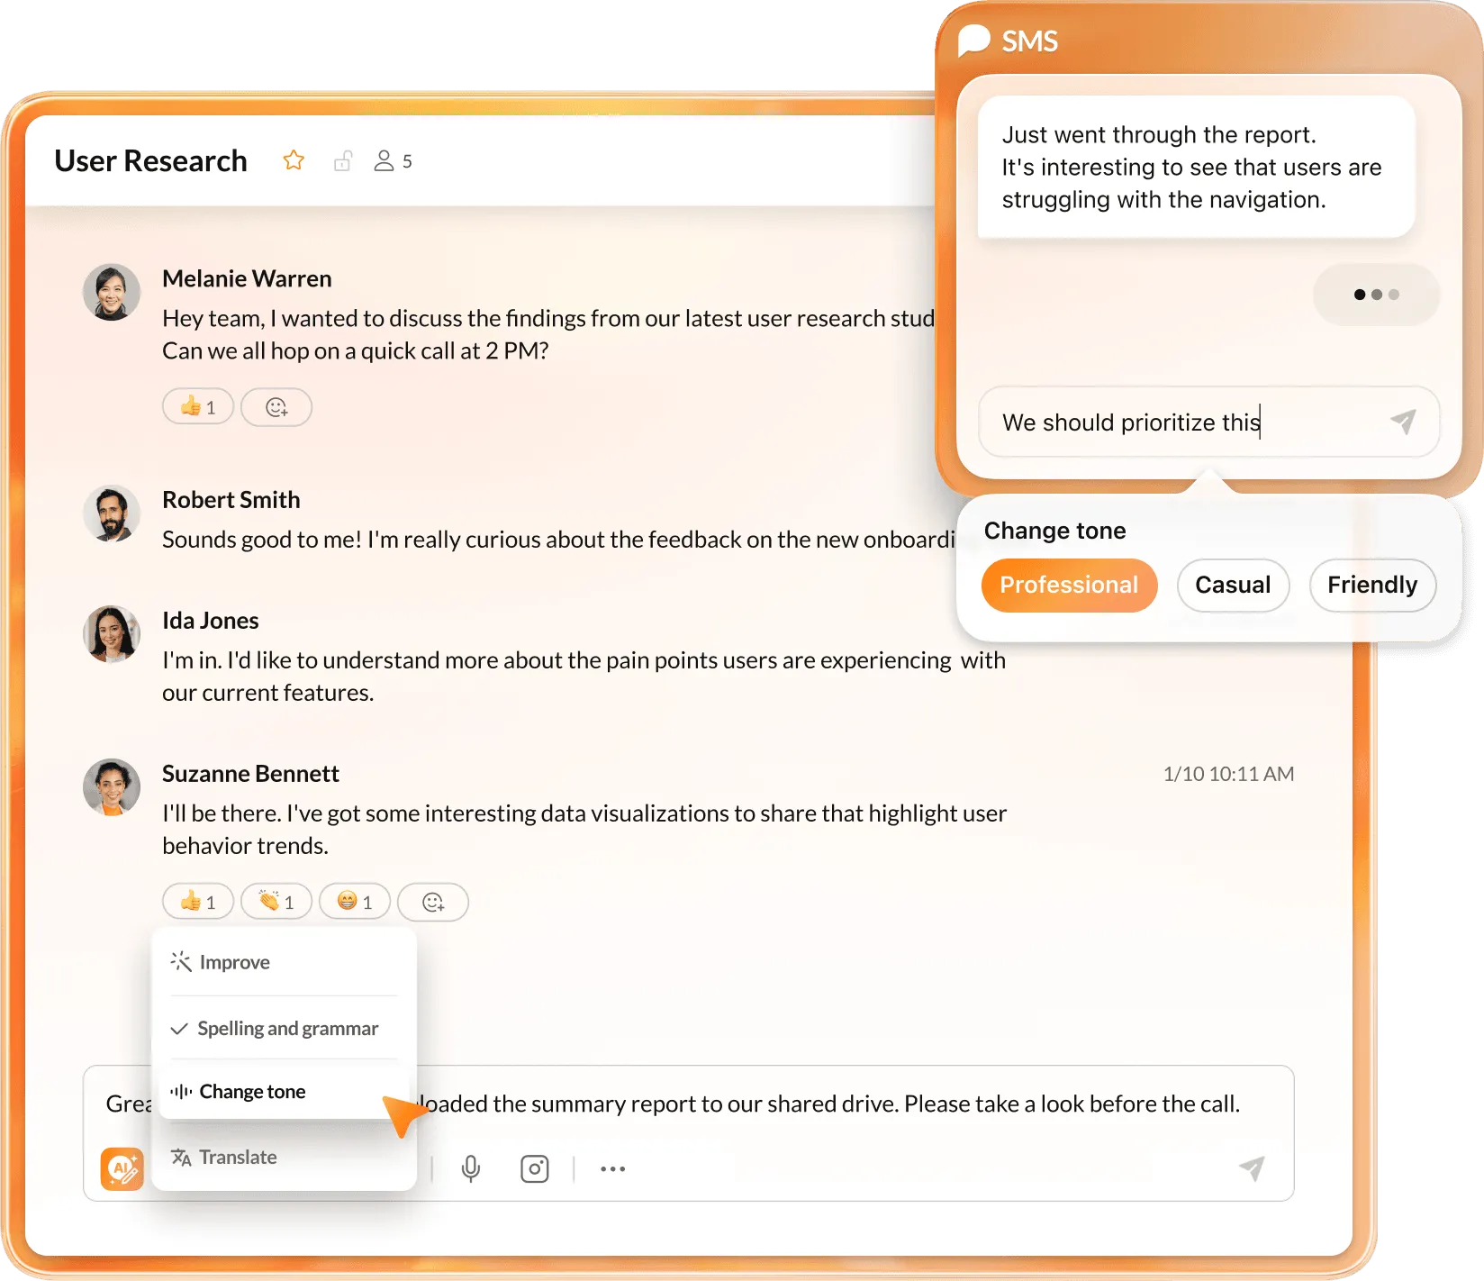Click the lock icon next to channel name
The image size is (1484, 1281).
click(x=343, y=159)
